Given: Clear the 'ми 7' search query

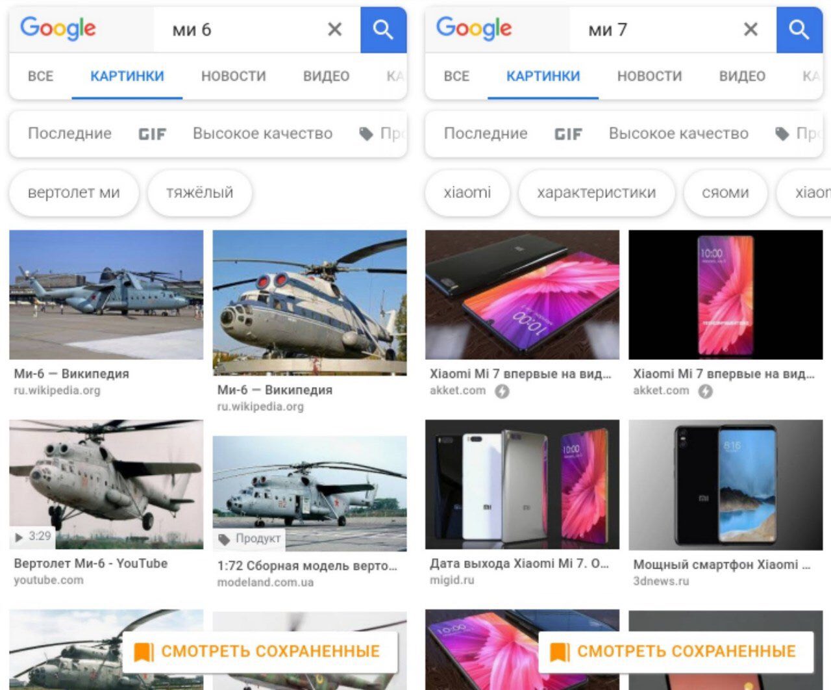Looking at the screenshot, I should (x=750, y=29).
